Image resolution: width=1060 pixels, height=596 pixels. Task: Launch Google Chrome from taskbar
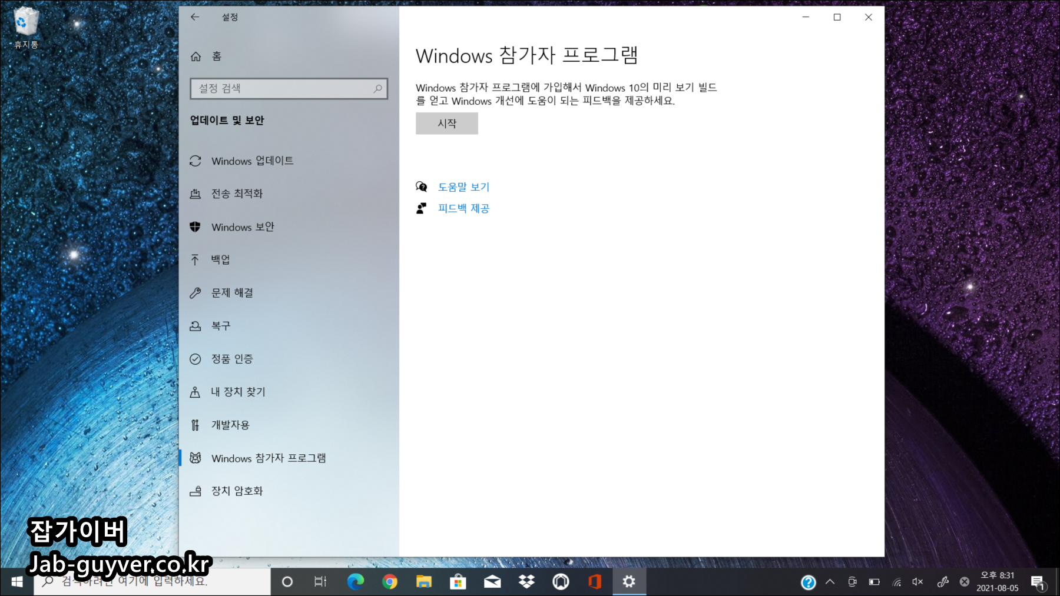tap(389, 582)
